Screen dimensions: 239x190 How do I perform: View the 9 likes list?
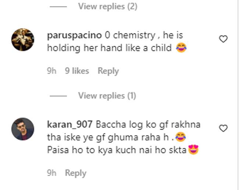pos(77,71)
